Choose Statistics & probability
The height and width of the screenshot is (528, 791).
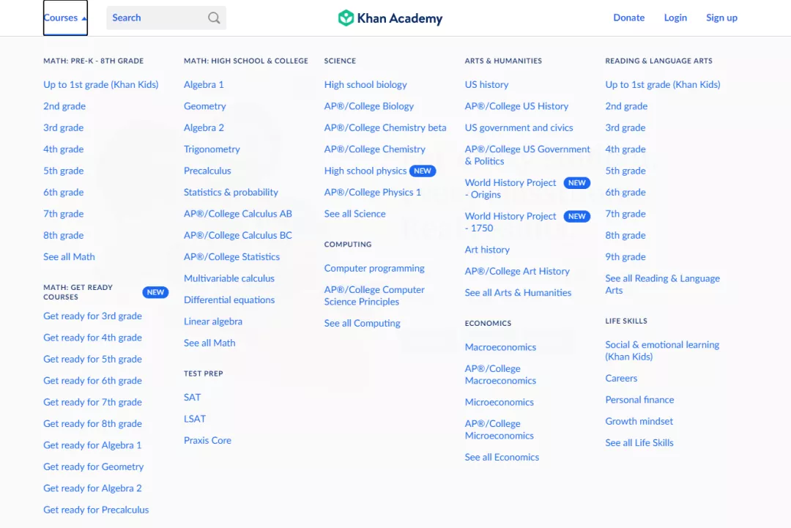coord(231,192)
